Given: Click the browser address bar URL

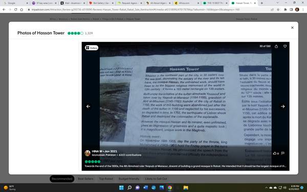Looking at the screenshot, I should tap(136, 10).
